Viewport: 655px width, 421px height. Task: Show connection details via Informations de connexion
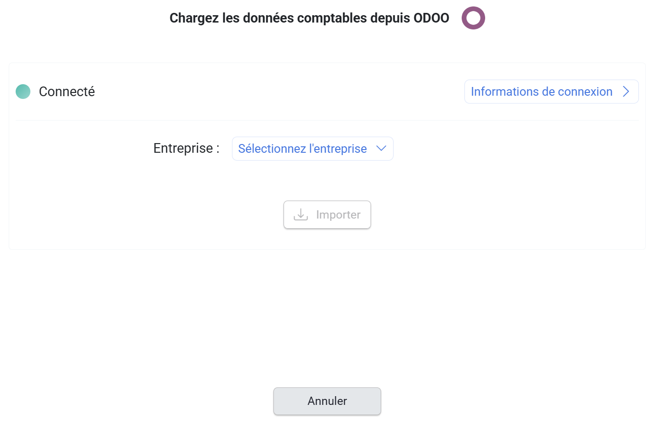551,92
